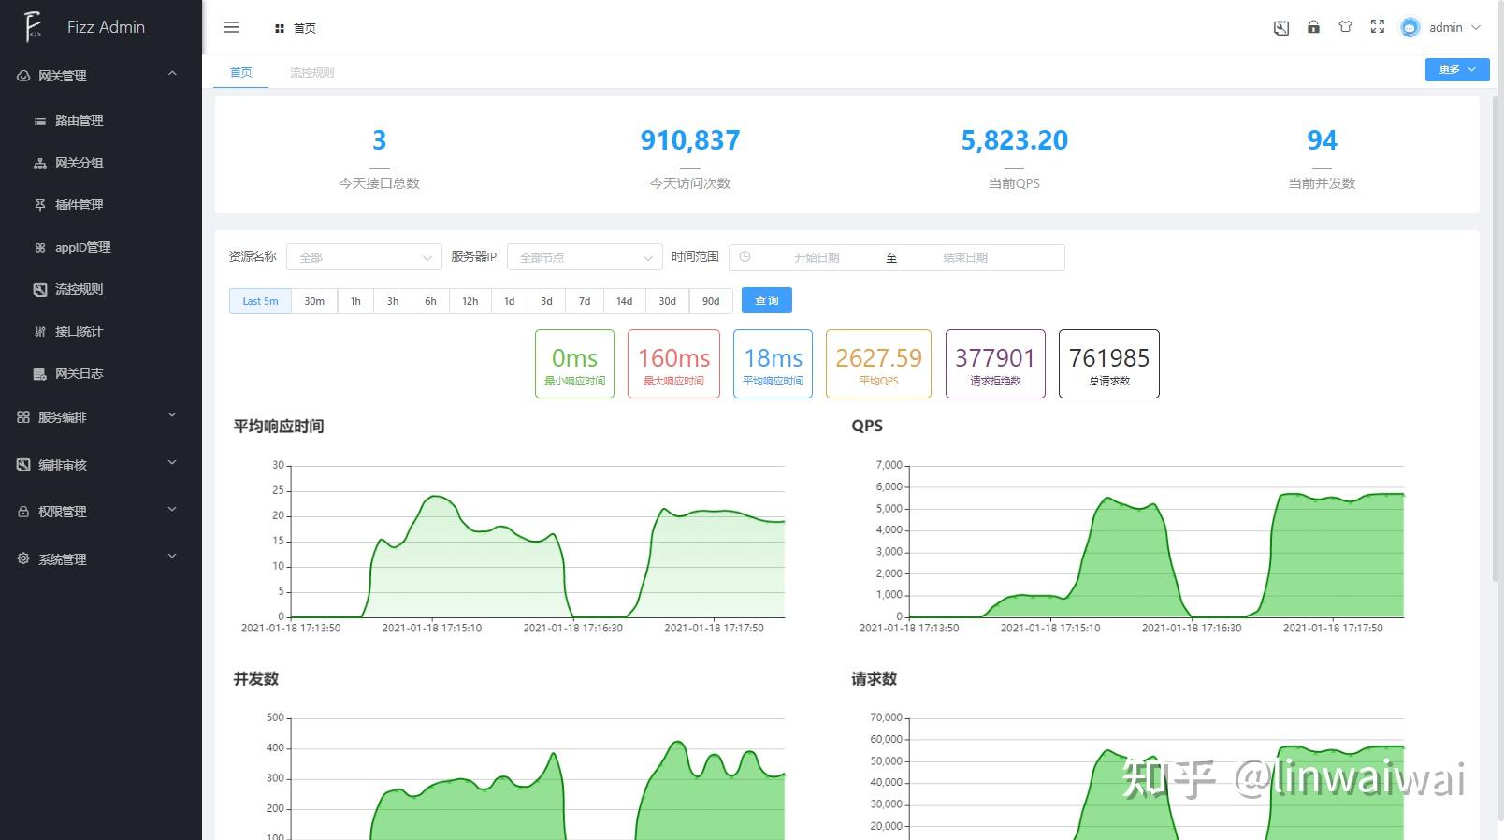Click the 910,837 今天访问次数 value

(x=690, y=140)
